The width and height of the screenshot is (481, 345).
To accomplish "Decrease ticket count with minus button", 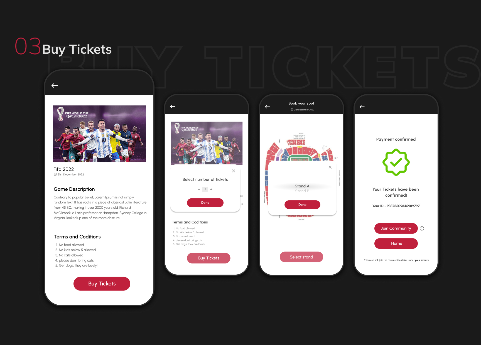I will coord(199,189).
